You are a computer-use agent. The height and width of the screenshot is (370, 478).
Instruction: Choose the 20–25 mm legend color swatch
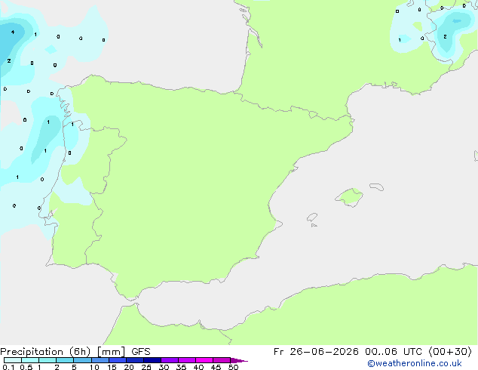coord(135,360)
